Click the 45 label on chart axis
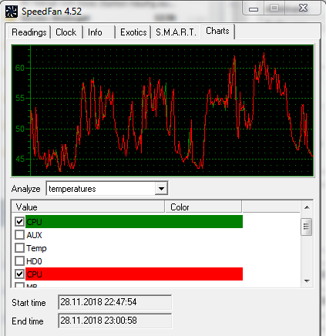 pyautogui.click(x=20, y=159)
